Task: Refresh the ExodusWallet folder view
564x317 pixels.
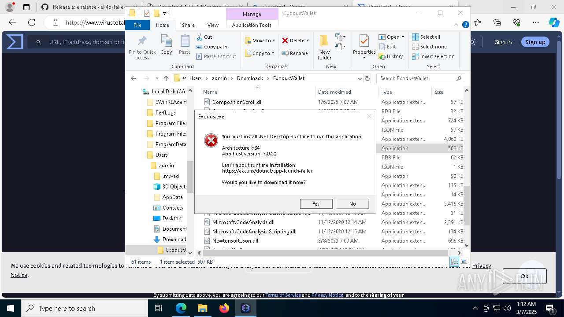Action: [x=367, y=78]
